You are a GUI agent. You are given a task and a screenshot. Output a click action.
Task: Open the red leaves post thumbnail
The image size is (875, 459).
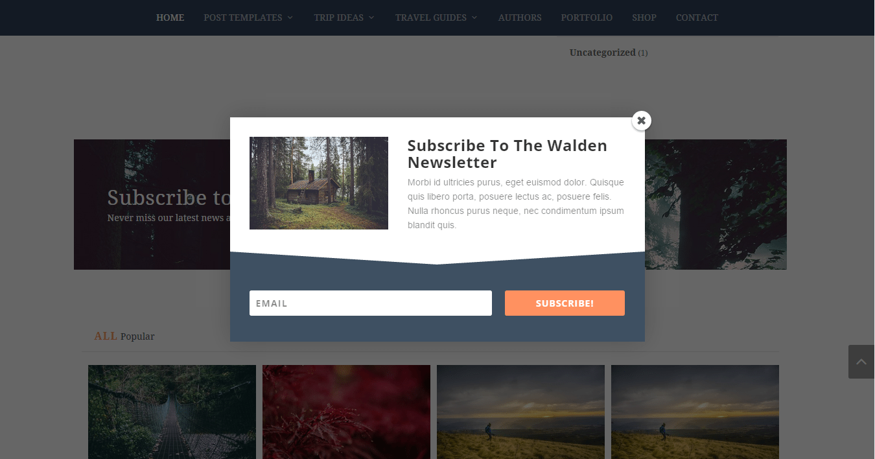[346, 412]
